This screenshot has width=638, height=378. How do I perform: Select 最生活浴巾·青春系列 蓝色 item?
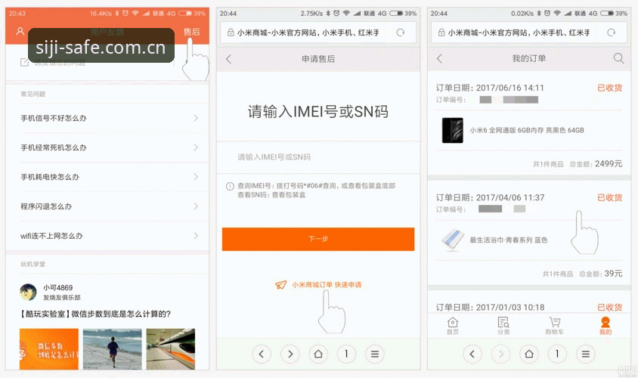click(509, 240)
